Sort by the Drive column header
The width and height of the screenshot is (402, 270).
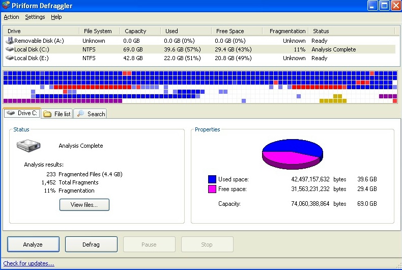41,31
